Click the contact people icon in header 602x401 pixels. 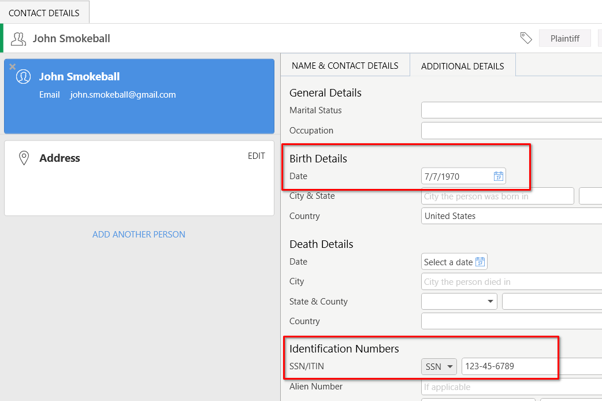pos(18,39)
